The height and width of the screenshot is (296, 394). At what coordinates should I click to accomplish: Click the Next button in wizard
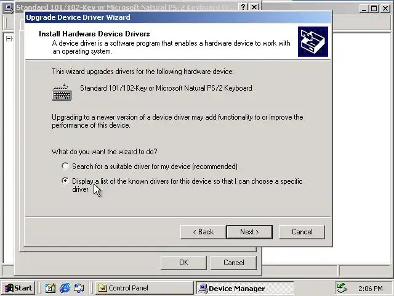coord(249,232)
